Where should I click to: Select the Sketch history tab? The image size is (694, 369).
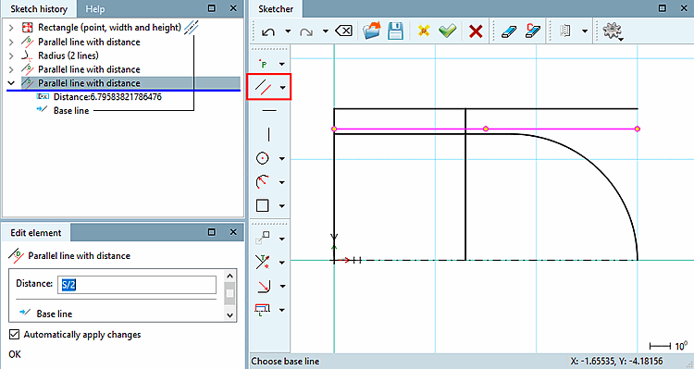[39, 9]
